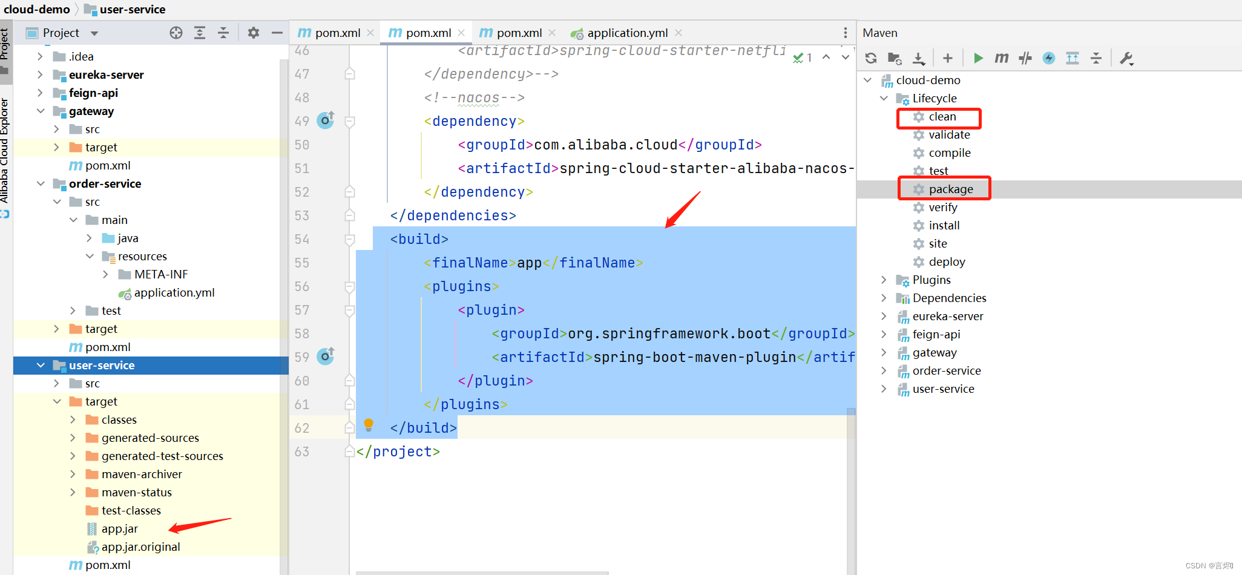Select gateway's pom.xml file
The width and height of the screenshot is (1242, 575).
pos(108,165)
